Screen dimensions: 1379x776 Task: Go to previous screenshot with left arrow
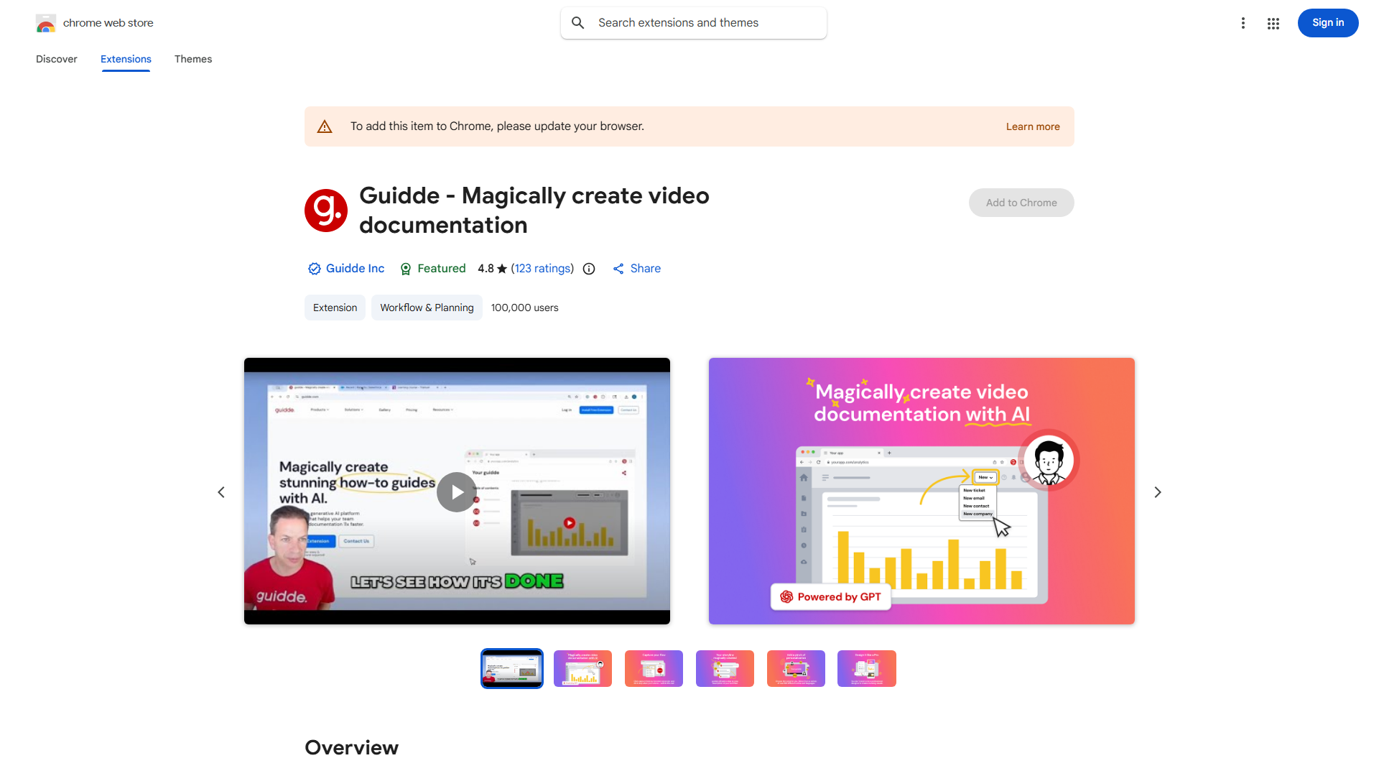pyautogui.click(x=221, y=492)
